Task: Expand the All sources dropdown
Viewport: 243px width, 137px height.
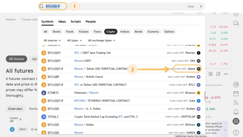Action: [x=52, y=40]
